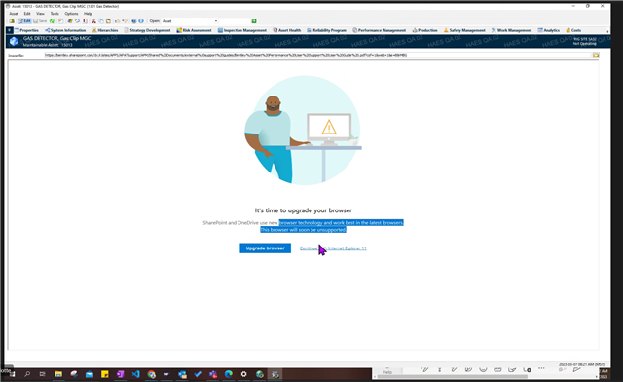Expand the collapse arrow left of Properties
The height and width of the screenshot is (382, 623).
10,30
